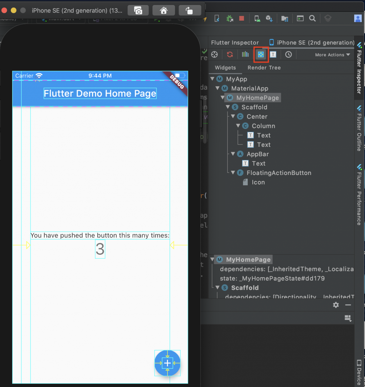
Task: Tap the Flutter Demo Home Page title
Action: pos(100,93)
